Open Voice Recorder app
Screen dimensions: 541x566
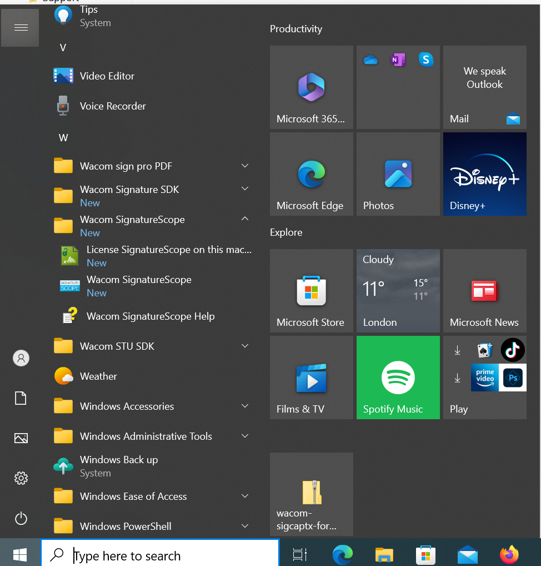(x=151, y=106)
